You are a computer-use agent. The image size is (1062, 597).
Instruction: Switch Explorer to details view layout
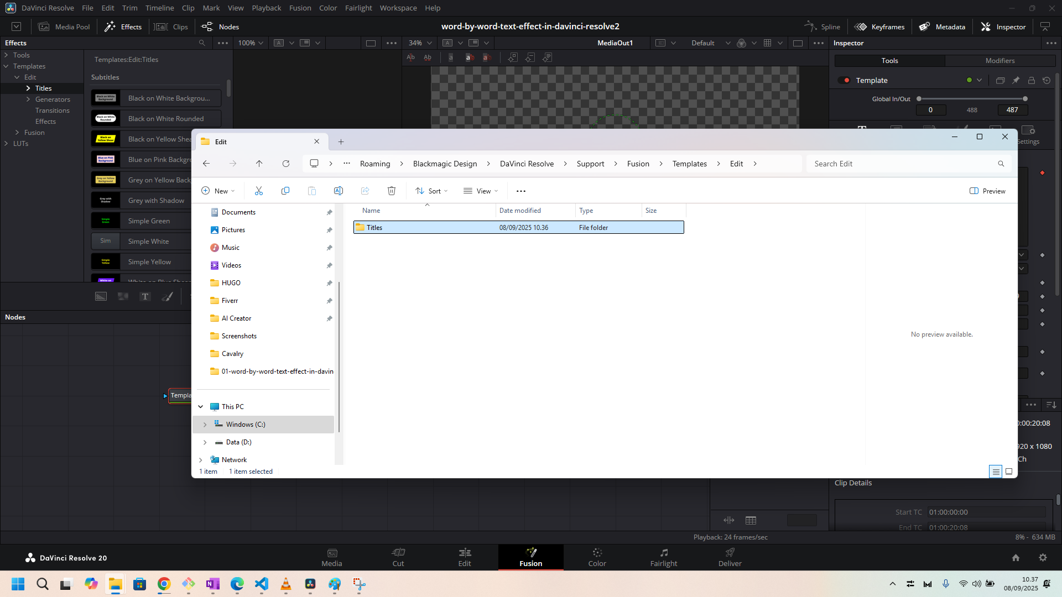[x=995, y=472]
